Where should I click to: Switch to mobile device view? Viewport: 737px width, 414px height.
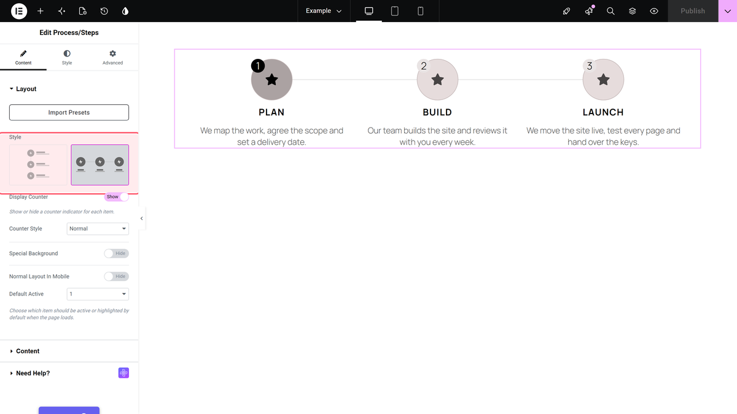[421, 11]
